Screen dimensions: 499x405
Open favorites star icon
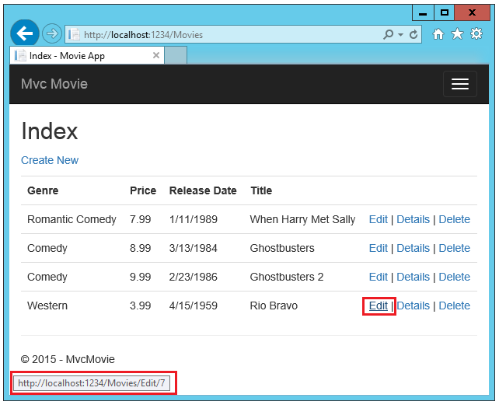(x=457, y=33)
